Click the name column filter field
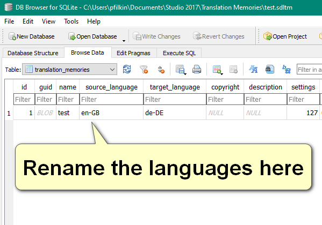Image resolution: width=322 pixels, height=225 pixels. tap(68, 99)
